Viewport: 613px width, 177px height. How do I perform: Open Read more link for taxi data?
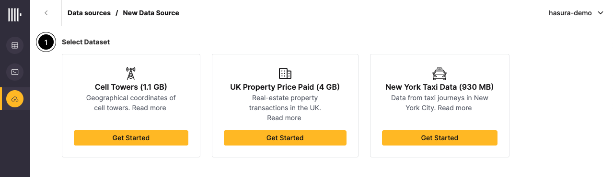[455, 108]
